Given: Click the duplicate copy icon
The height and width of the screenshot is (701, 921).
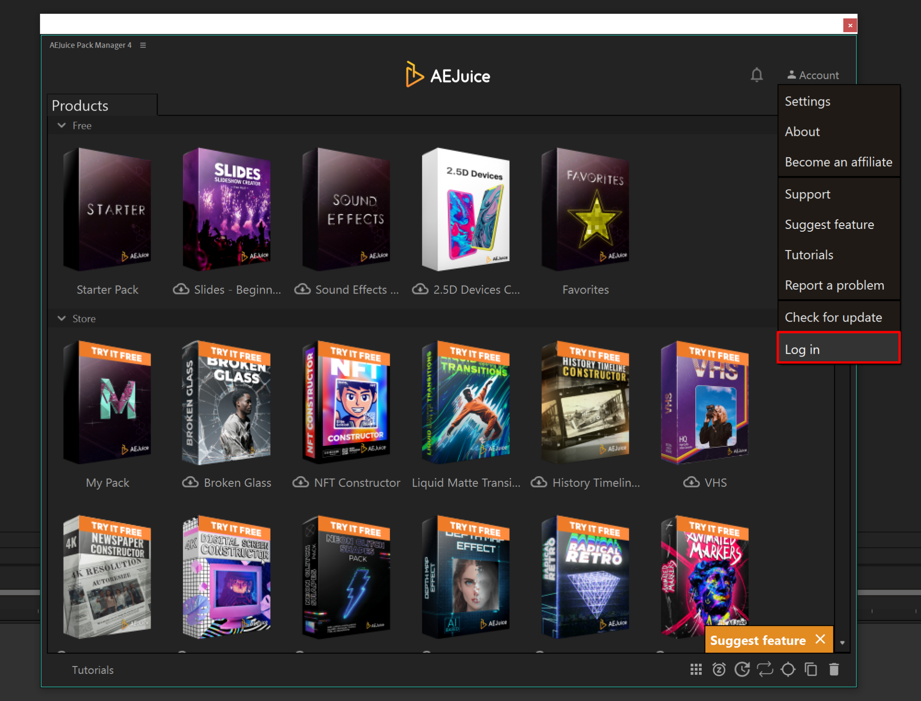Looking at the screenshot, I should (x=811, y=669).
